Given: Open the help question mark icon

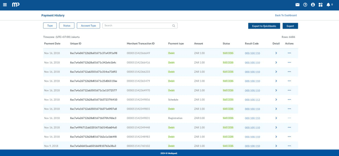Looking at the screenshot, I should point(305,5).
